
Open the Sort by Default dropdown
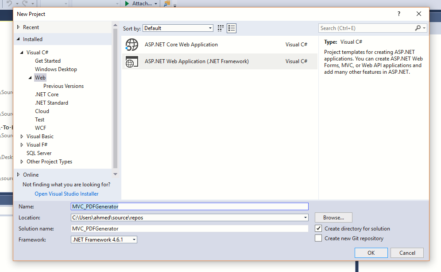[178, 28]
